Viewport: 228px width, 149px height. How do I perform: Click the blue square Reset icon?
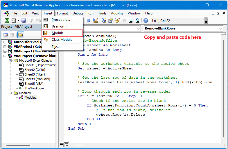pos(89,21)
